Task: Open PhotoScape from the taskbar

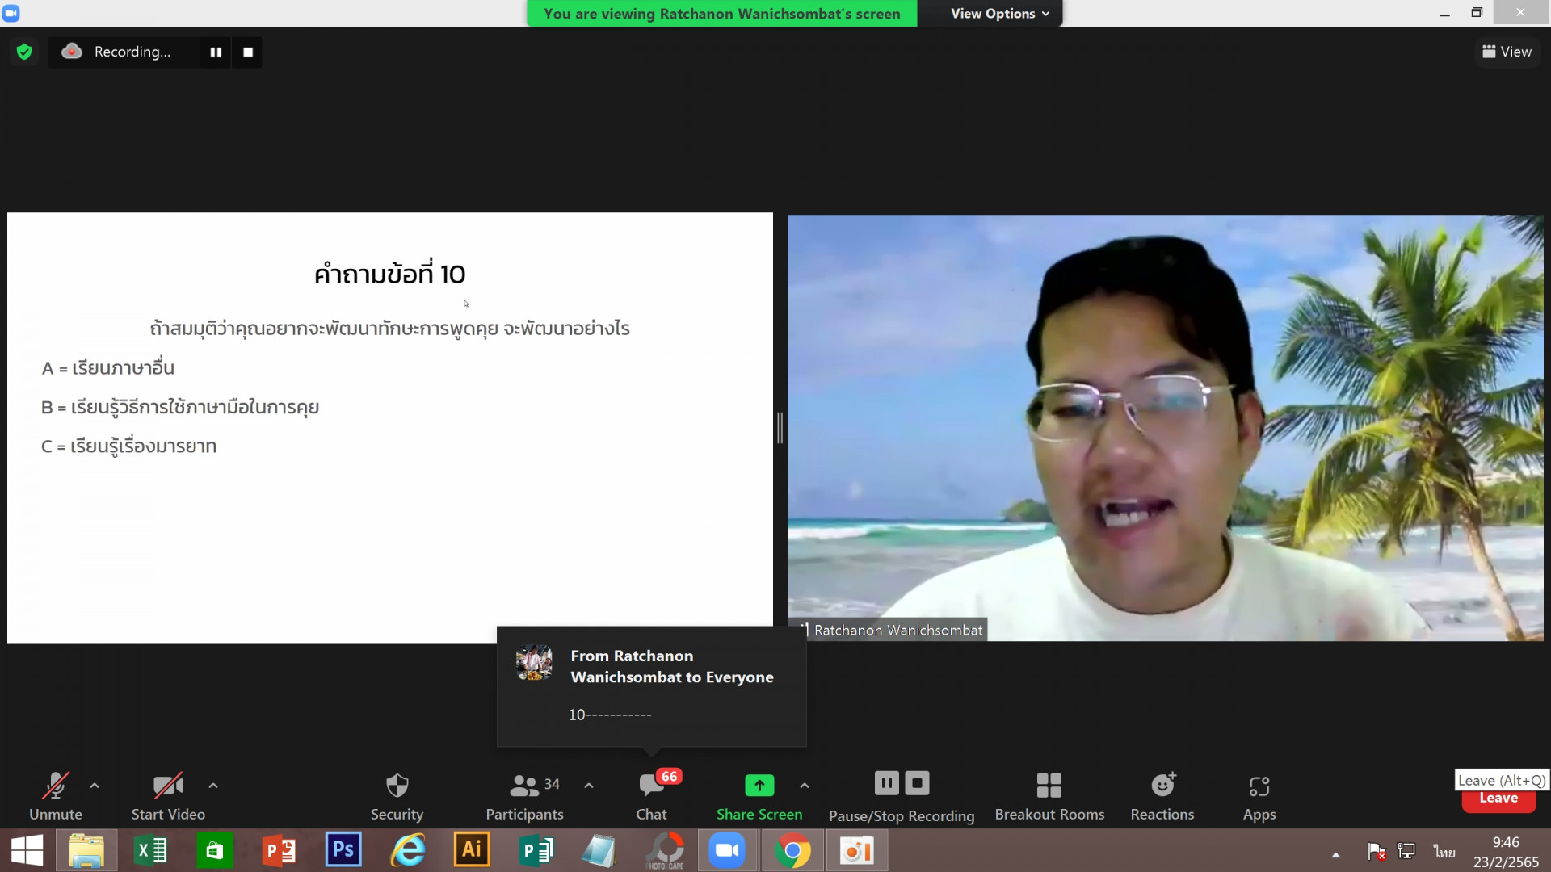Action: point(667,850)
